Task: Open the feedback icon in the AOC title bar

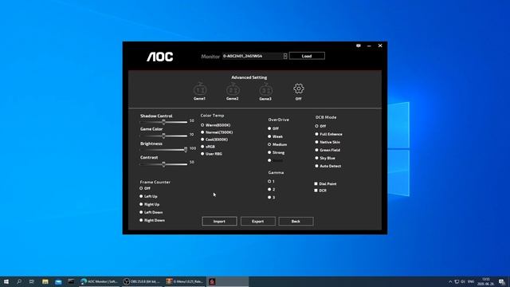Action: (359, 46)
